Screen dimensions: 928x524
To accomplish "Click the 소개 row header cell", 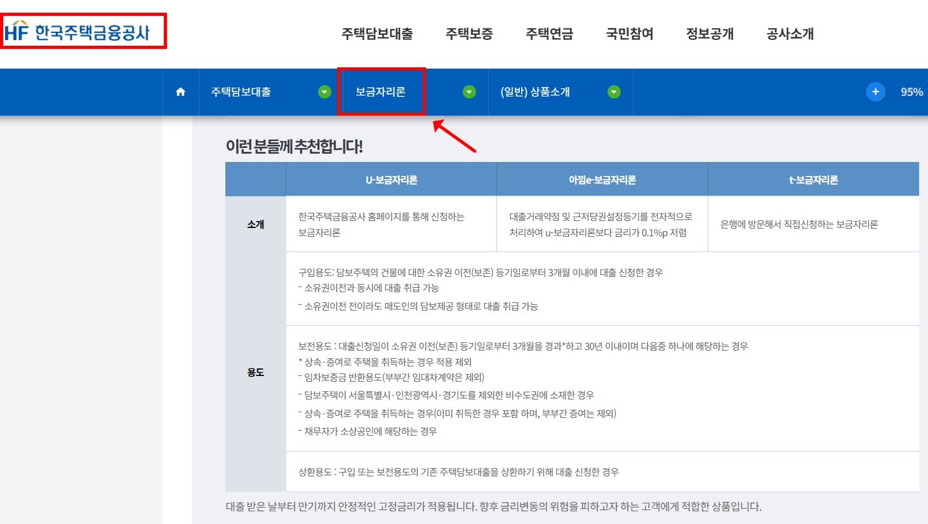I will (x=256, y=224).
